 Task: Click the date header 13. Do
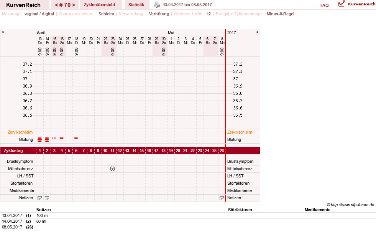pos(40,41)
